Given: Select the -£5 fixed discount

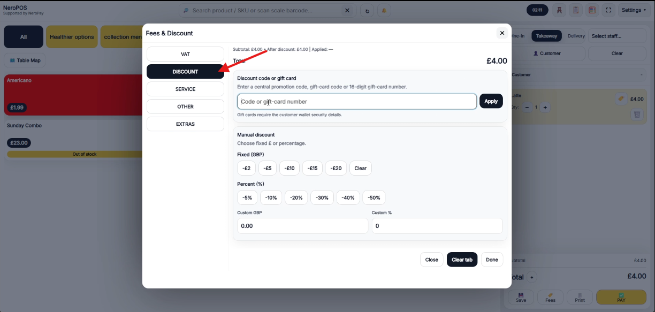Looking at the screenshot, I should pos(268,168).
